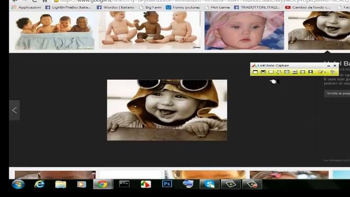Close the FastStone Capture toolbar
This screenshot has height=197, width=350.
(335, 66)
